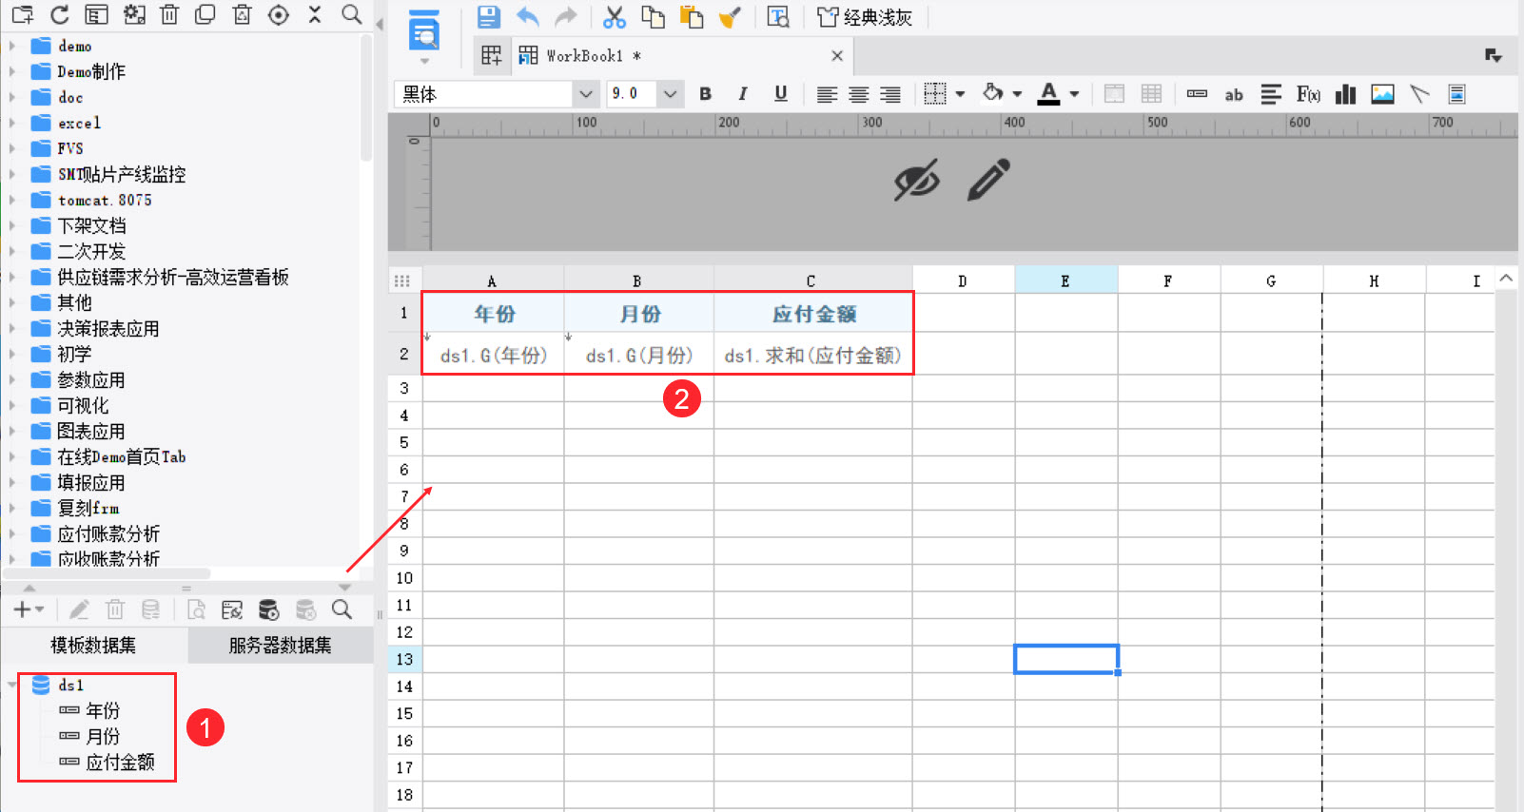Select the 年份 field in ds1
Viewport: 1524px width, 812px height.
tap(103, 710)
